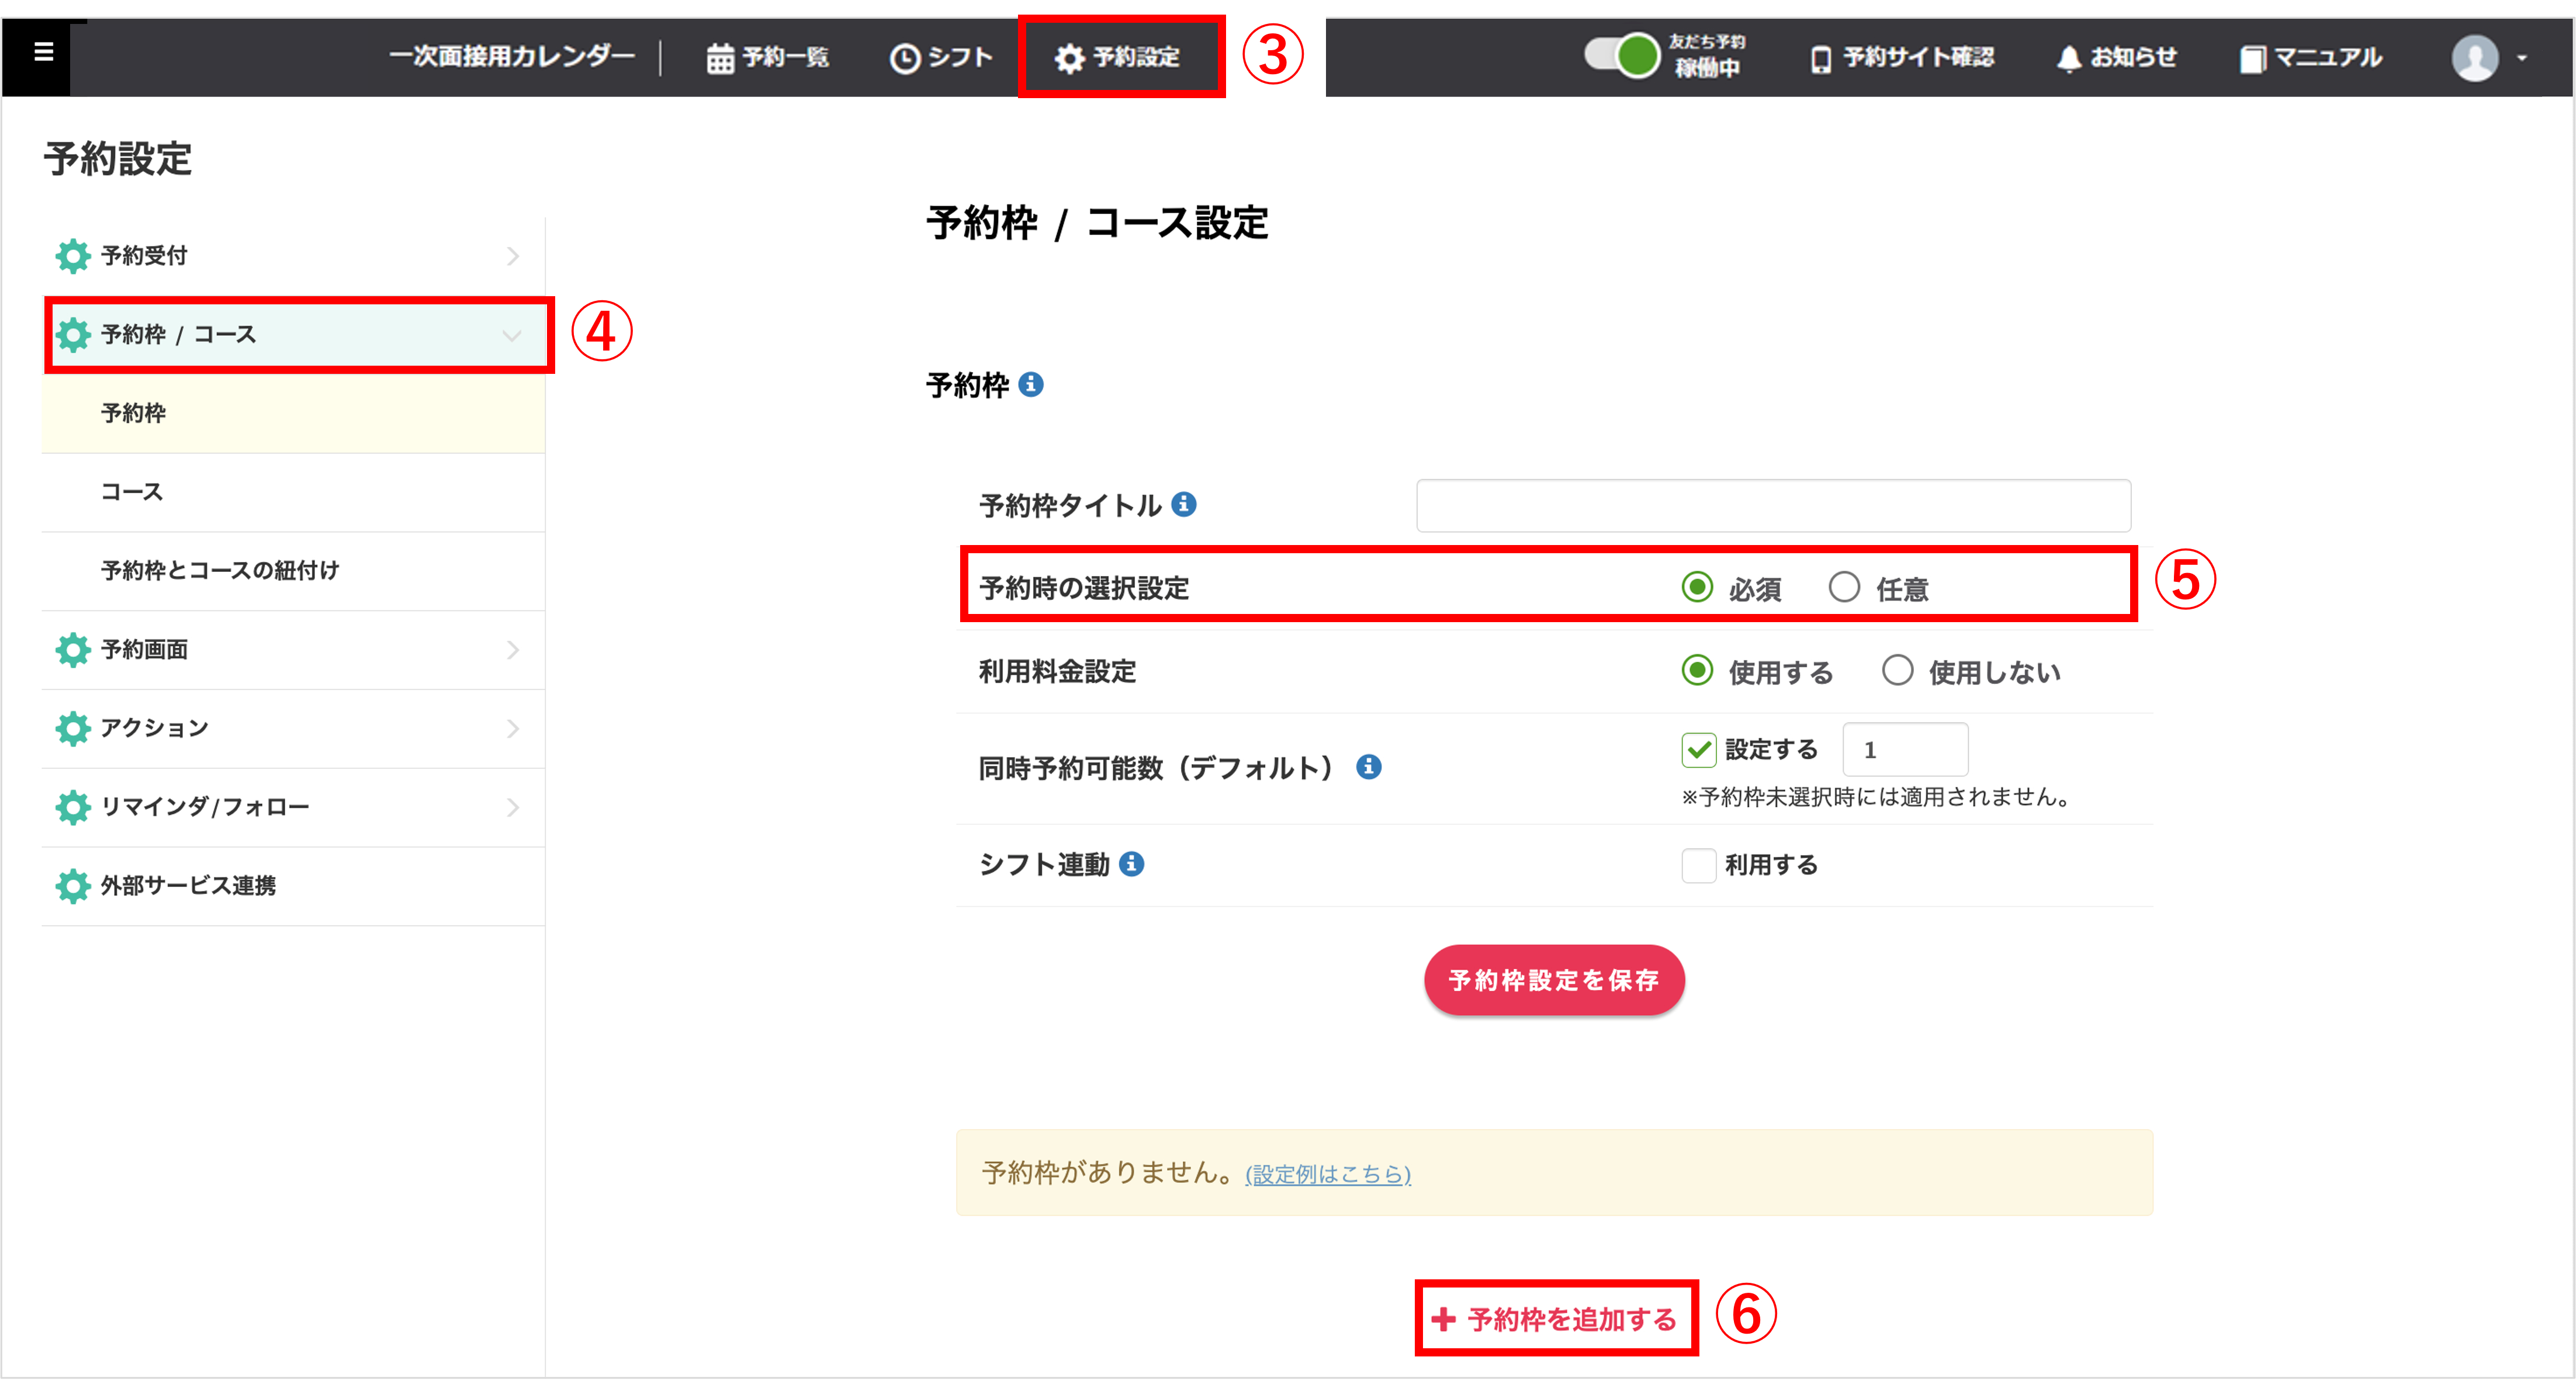Click the book icon for マニュアル
Image resolution: width=2576 pixels, height=1395 pixels.
coord(2252,59)
